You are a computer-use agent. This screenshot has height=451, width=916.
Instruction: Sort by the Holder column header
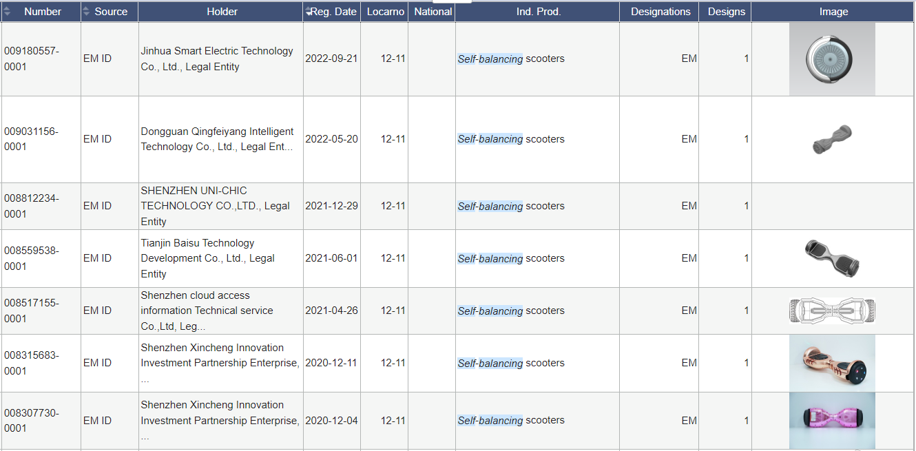222,12
